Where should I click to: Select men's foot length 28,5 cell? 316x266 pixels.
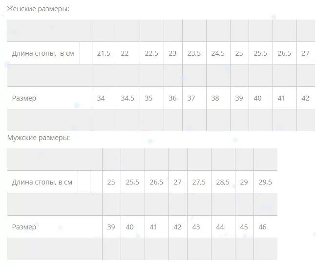(223, 182)
